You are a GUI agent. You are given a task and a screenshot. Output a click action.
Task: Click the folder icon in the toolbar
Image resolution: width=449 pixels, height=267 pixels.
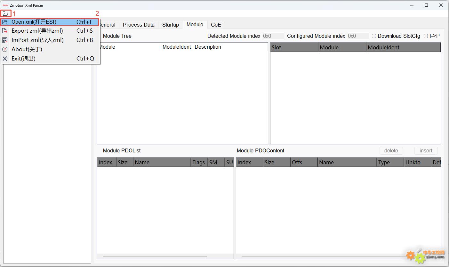[5, 13]
